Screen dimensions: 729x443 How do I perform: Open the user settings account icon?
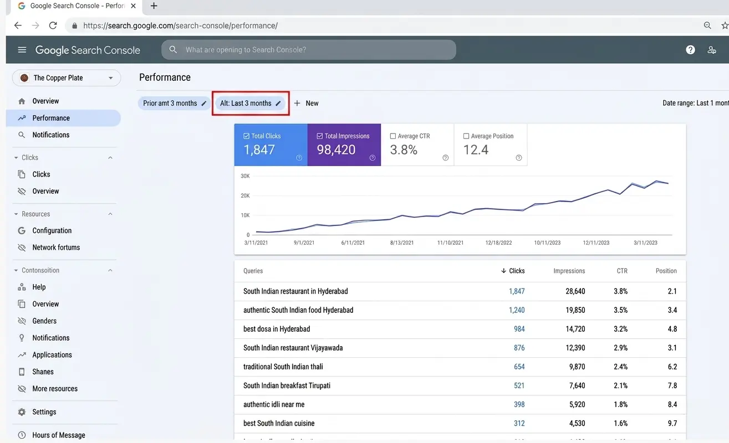(712, 50)
